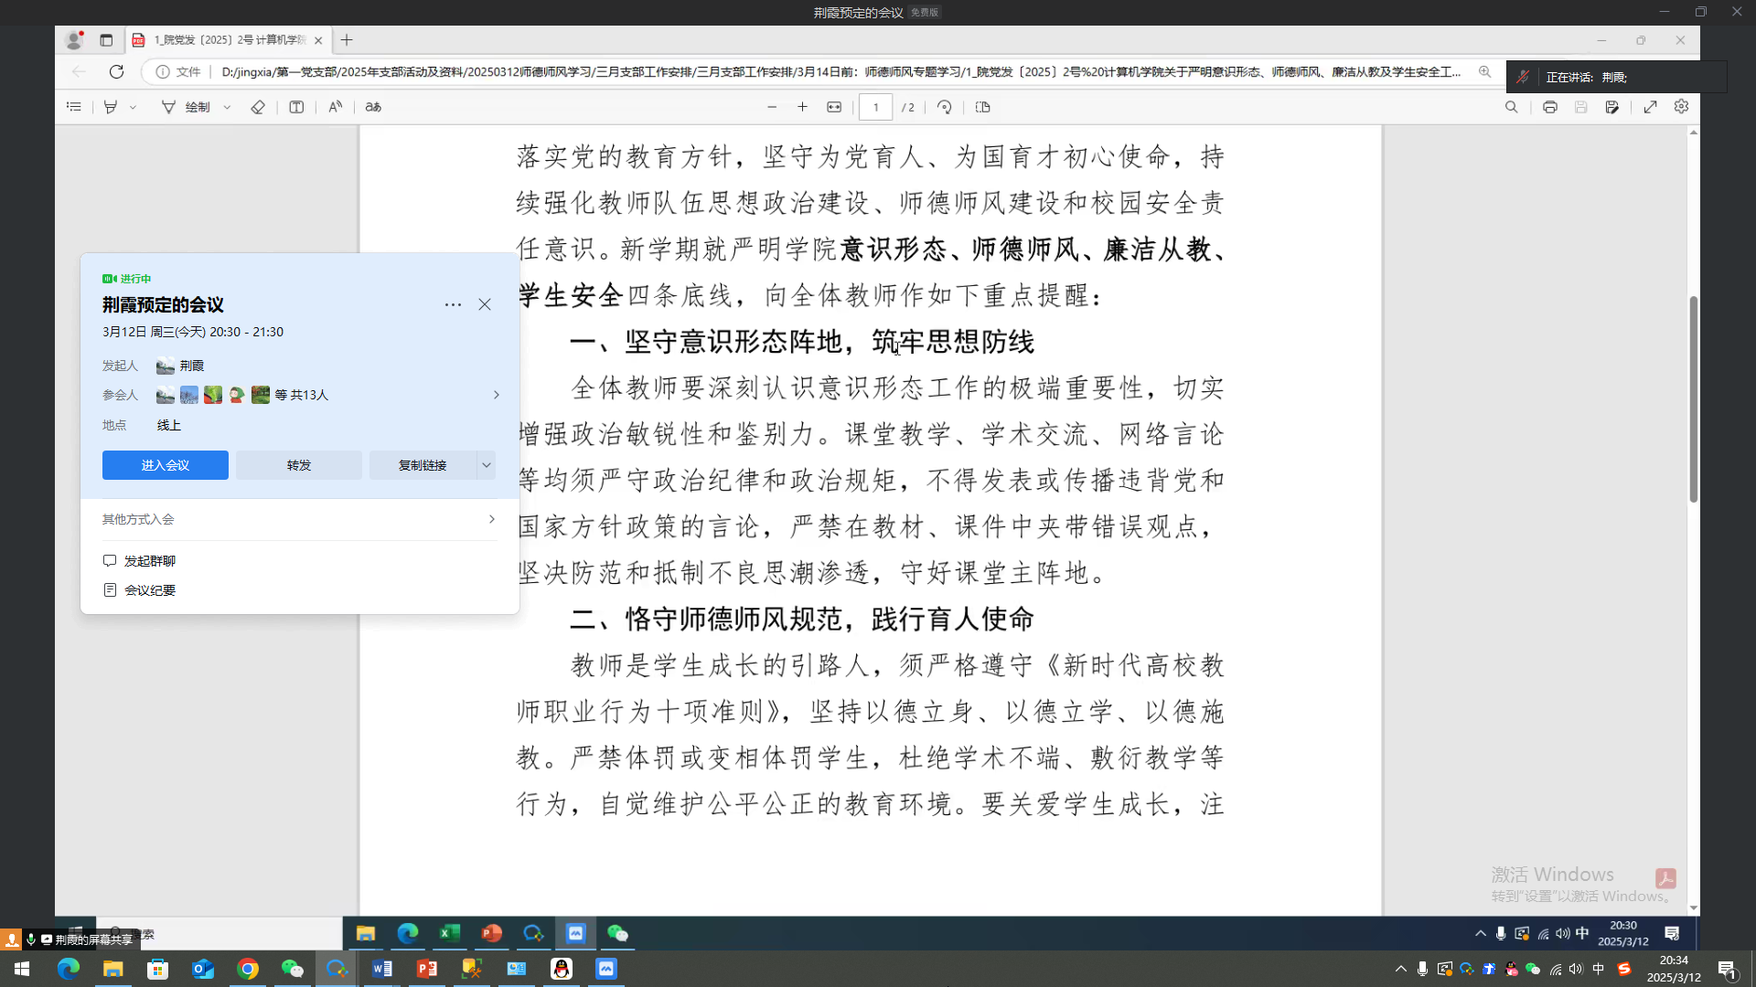Click the 进入会议 button
The height and width of the screenshot is (987, 1756).
166,465
